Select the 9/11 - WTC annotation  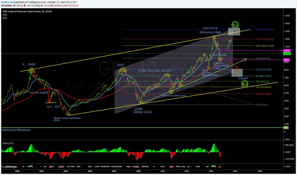click(54, 107)
